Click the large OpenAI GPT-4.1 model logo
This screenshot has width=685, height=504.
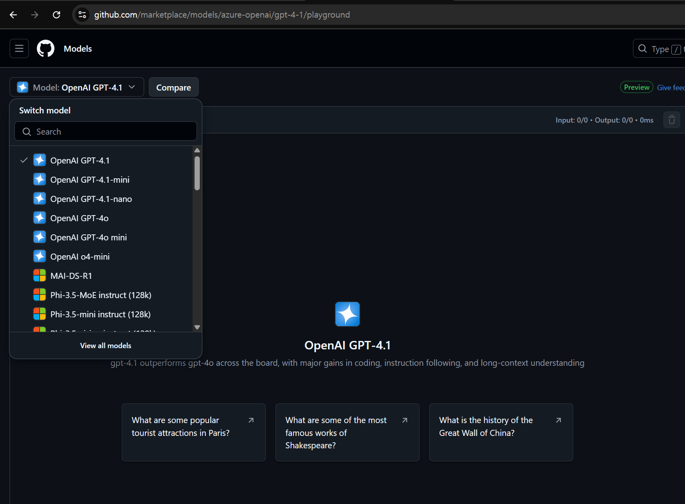347,314
